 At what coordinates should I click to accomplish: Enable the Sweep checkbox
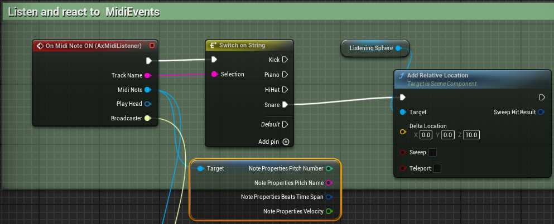click(x=432, y=152)
